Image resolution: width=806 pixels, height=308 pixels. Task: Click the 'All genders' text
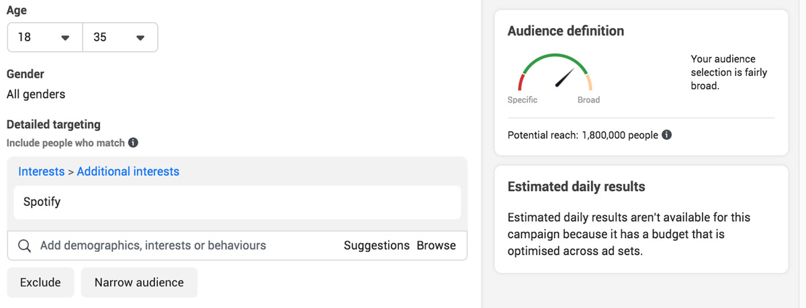[x=36, y=95]
